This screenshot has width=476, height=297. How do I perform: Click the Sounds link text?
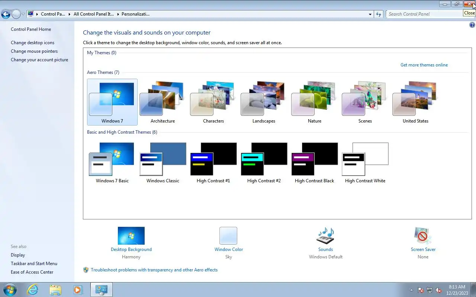(325, 249)
